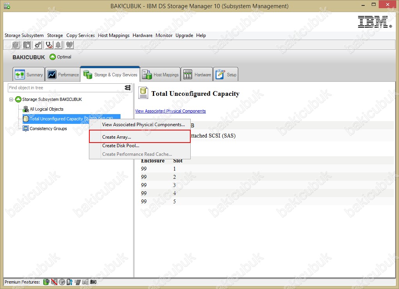
Task: Click the Storage Subsystem green status icon
Action: [18, 99]
